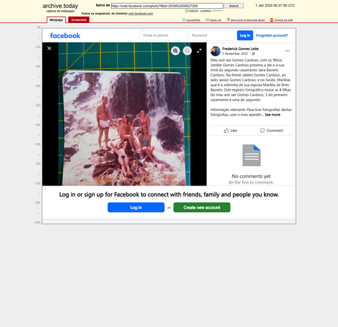Click the zoom in magnifier icon
This screenshot has height=327, width=338.
click(175, 51)
